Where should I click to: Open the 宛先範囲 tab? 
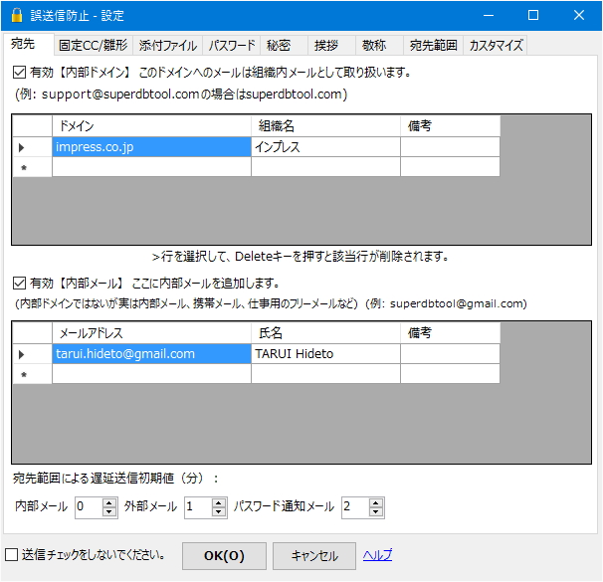click(433, 46)
